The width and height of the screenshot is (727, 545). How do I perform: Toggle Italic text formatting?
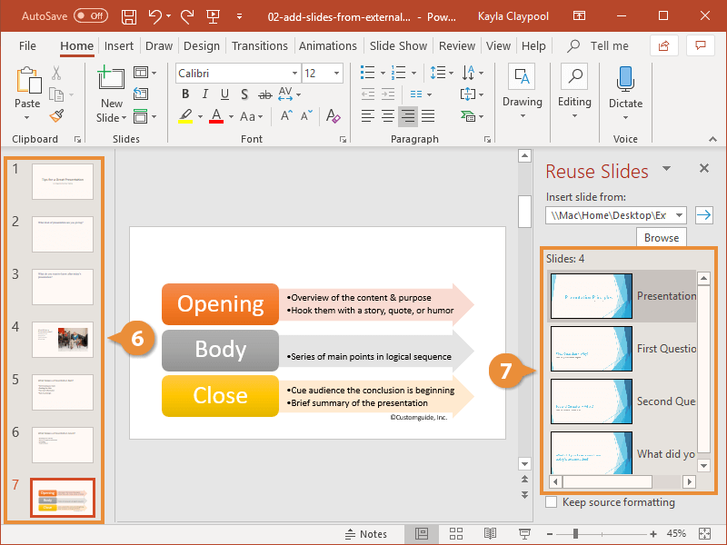tap(206, 94)
